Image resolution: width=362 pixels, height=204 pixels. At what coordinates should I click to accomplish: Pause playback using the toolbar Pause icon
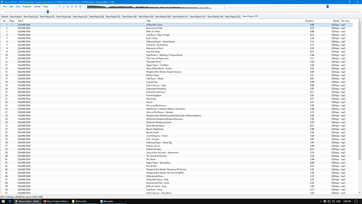pyautogui.click(x=68, y=7)
